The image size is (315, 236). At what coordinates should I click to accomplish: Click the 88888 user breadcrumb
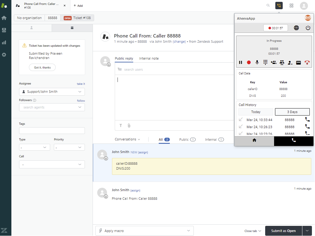52,18
